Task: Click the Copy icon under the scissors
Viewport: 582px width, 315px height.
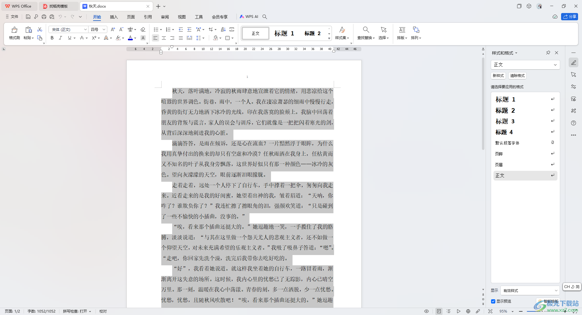Action: 40,38
